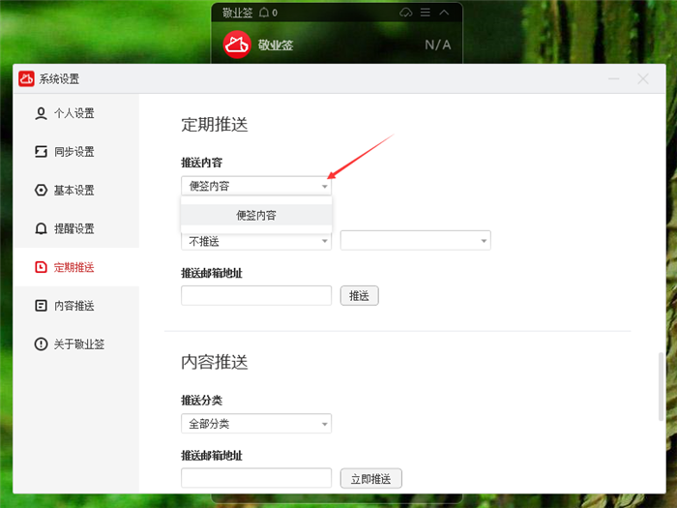This screenshot has width=677, height=508.
Task: Click the 立即推送 button
Action: tap(370, 479)
